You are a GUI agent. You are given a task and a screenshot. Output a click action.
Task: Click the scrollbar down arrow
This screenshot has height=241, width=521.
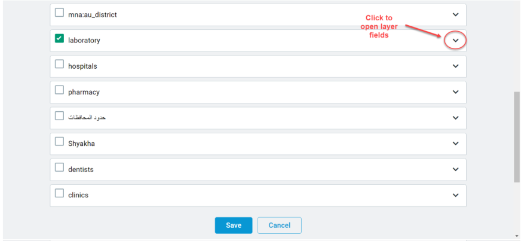[517, 237]
